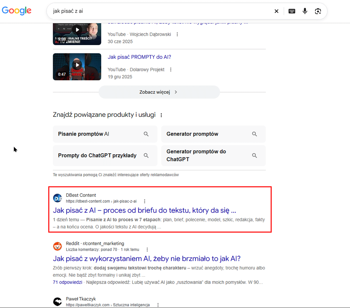Open options beside 'Znajdź powiązane produkty i usługi'
Image resolution: width=350 pixels, height=308 pixels.
[x=161, y=115]
